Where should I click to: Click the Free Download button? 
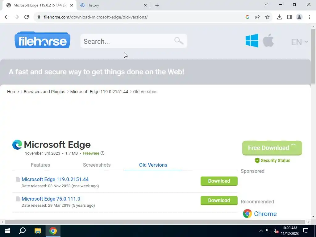(x=272, y=148)
